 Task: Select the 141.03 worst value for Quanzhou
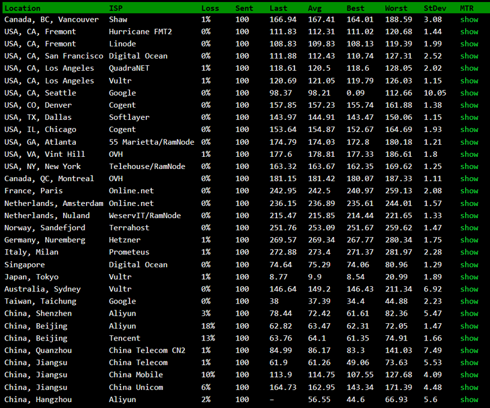click(x=399, y=350)
